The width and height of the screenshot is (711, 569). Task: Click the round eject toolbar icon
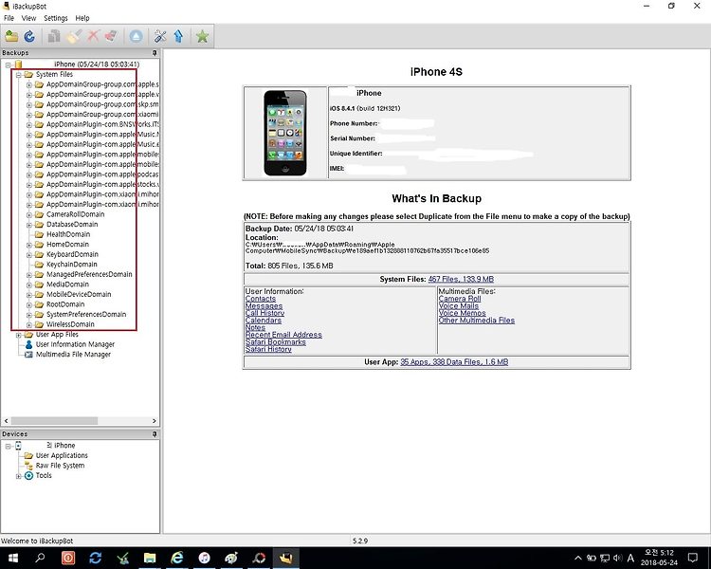click(136, 36)
